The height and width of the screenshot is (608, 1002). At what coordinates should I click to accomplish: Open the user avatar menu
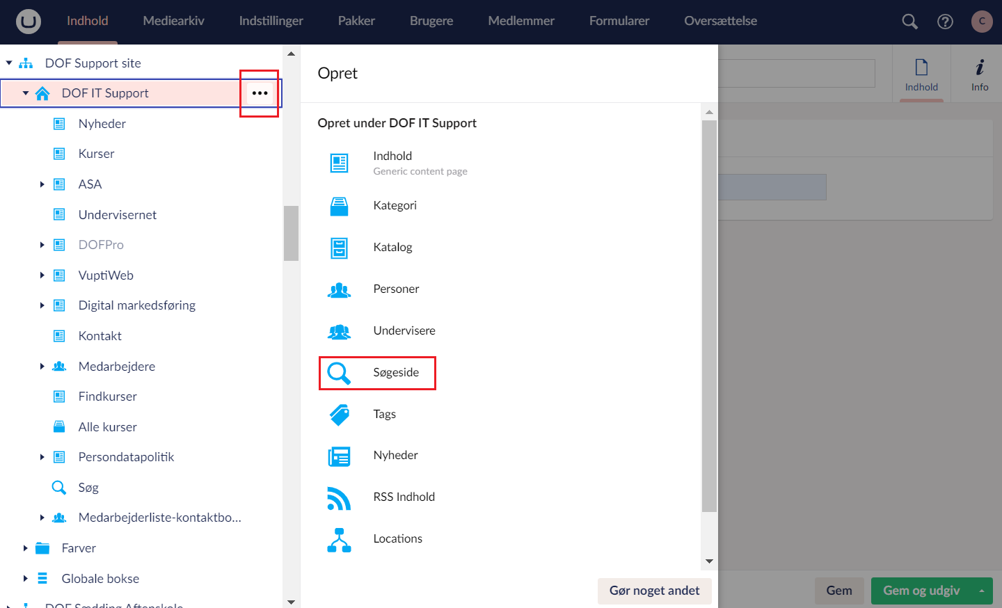[982, 21]
